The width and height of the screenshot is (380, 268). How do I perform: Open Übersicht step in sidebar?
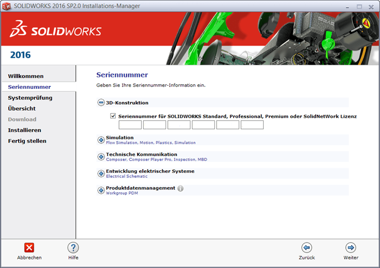(x=22, y=109)
